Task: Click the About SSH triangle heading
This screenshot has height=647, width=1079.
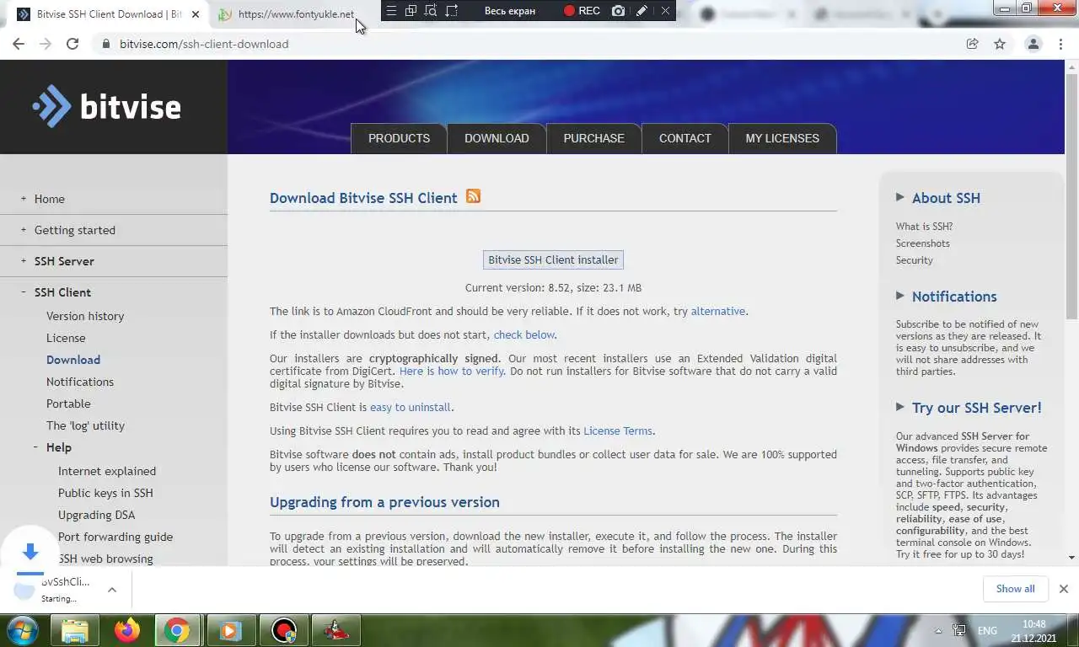Action: click(x=938, y=198)
